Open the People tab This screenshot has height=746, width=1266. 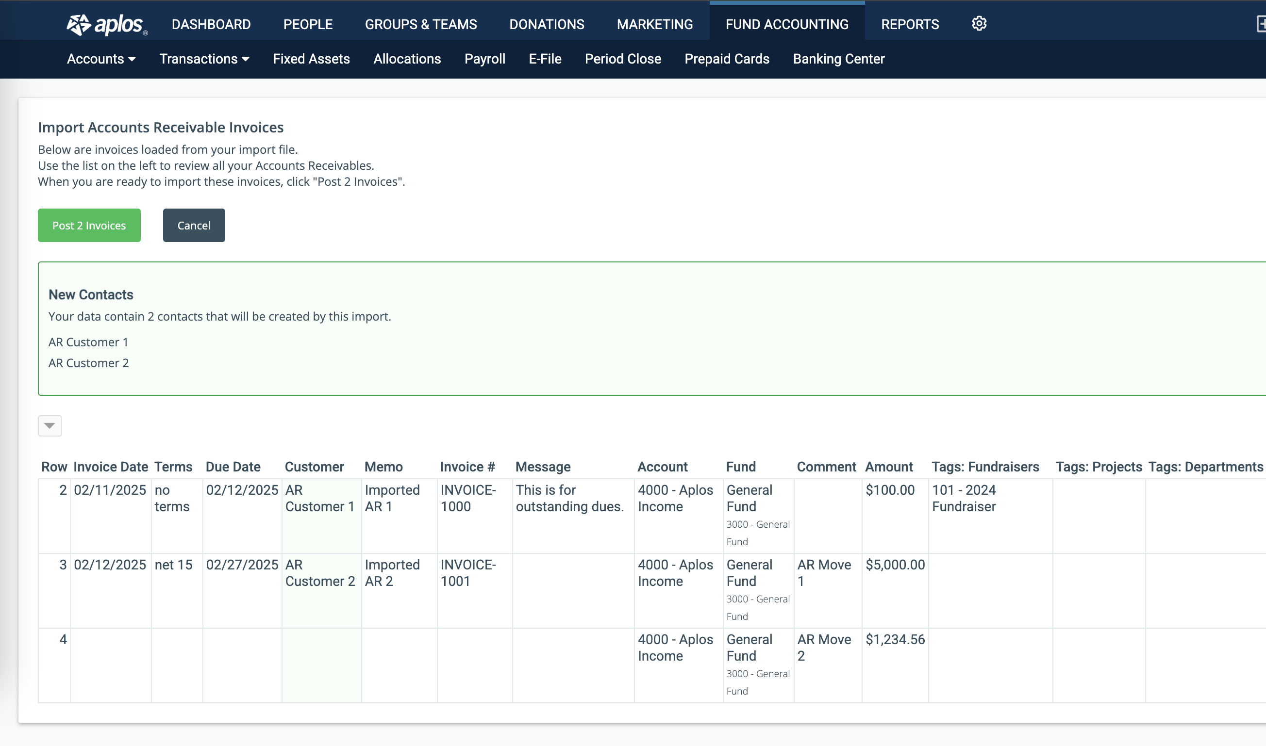pos(308,24)
